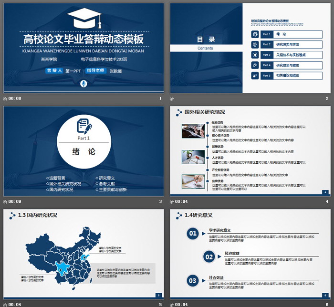The width and height of the screenshot is (334, 307).
Task: Click the animation star icon under slide 4
Action: pos(172,202)
